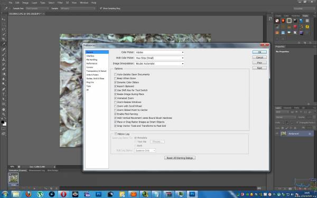Expand the Image Interpolation dropdown

(x=160, y=64)
